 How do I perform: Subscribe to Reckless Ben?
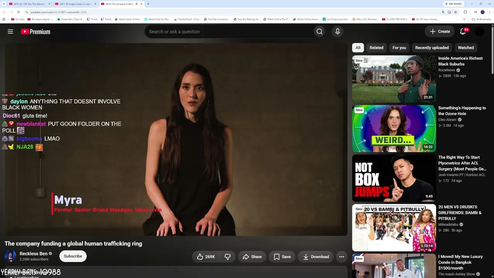[x=73, y=256]
